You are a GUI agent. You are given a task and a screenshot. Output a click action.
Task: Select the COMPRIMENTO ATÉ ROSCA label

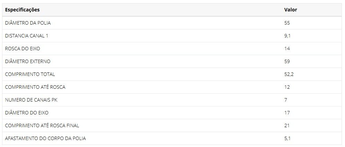(x=35, y=87)
